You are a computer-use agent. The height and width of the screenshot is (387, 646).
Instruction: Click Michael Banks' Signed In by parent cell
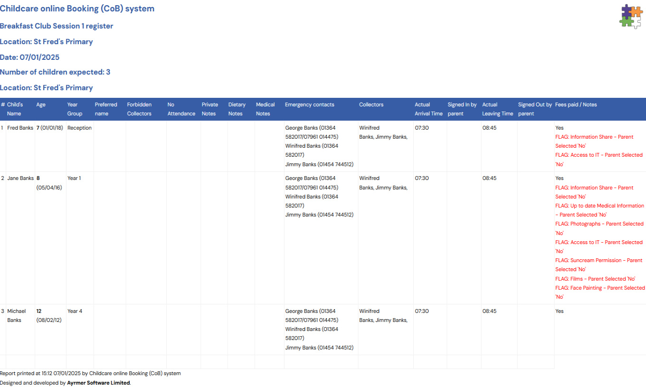click(464, 330)
